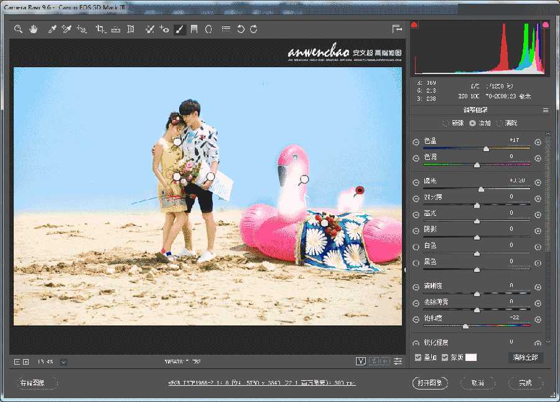Activate the Crop tool

point(100,29)
